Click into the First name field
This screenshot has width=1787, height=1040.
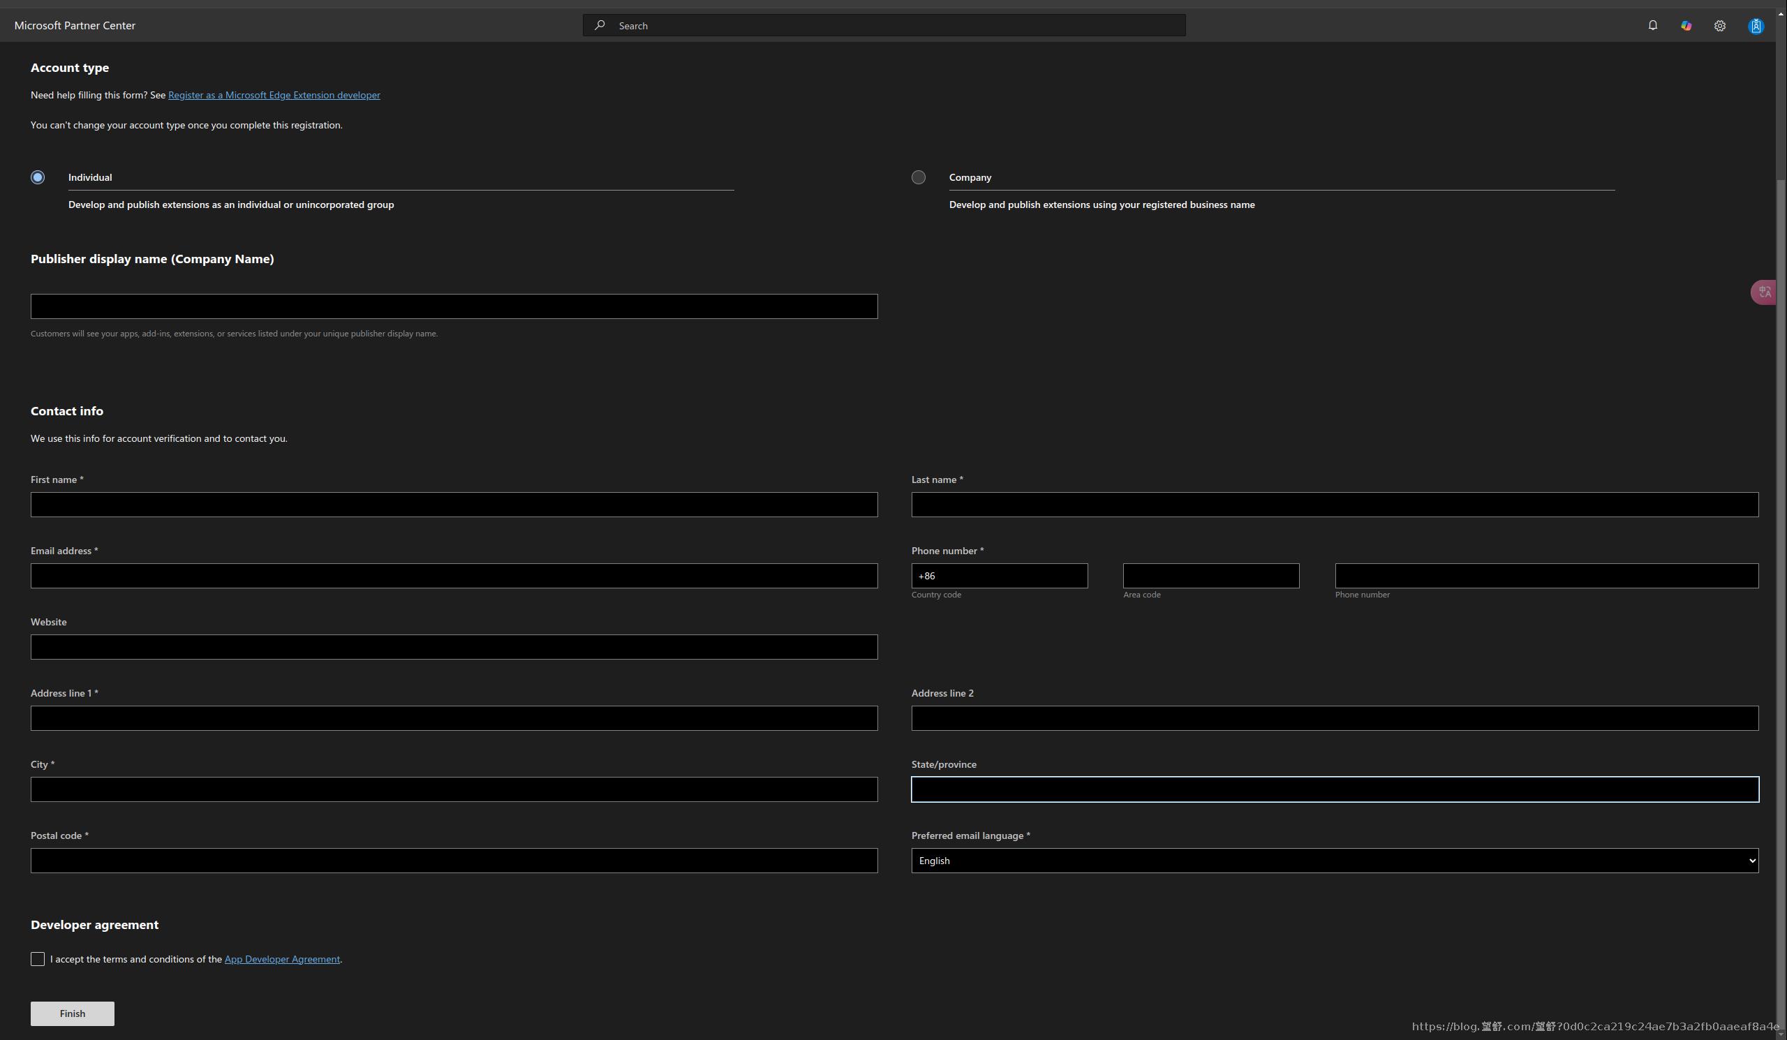click(454, 505)
